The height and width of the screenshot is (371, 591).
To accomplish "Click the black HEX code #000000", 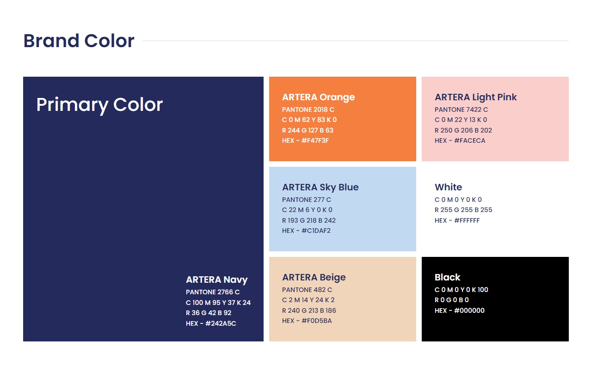I will tap(459, 310).
